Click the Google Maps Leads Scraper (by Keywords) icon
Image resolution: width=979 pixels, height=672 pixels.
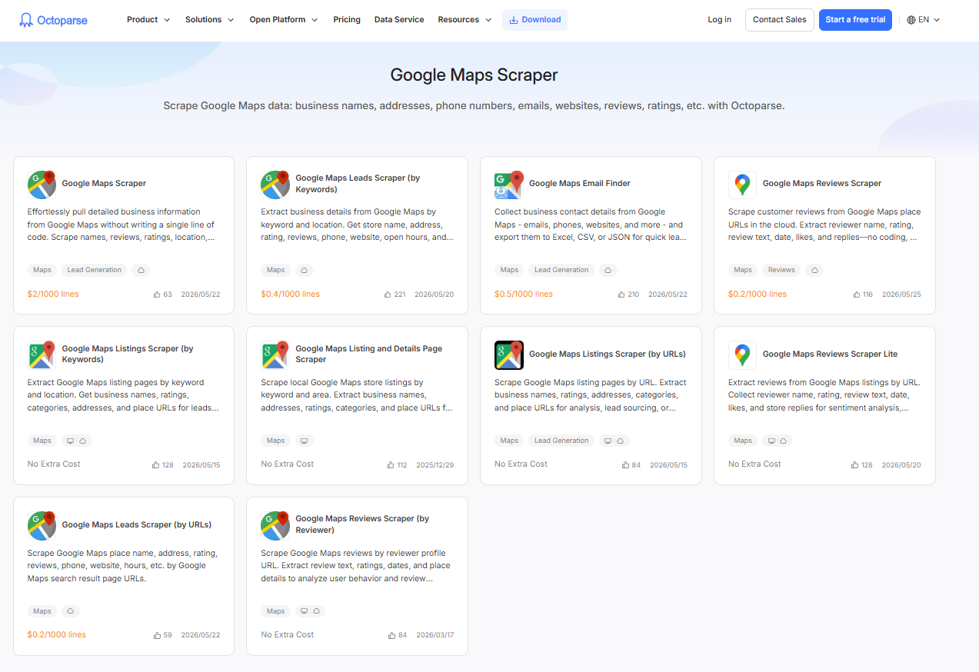click(x=275, y=185)
